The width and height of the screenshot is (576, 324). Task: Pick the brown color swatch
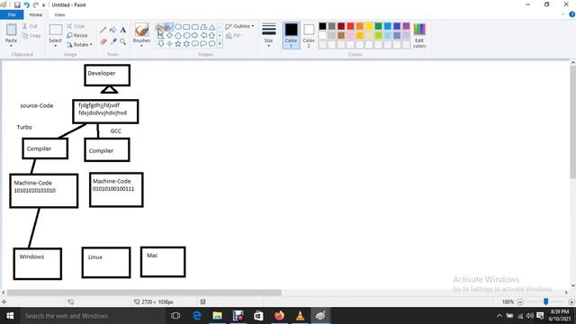[x=341, y=36]
